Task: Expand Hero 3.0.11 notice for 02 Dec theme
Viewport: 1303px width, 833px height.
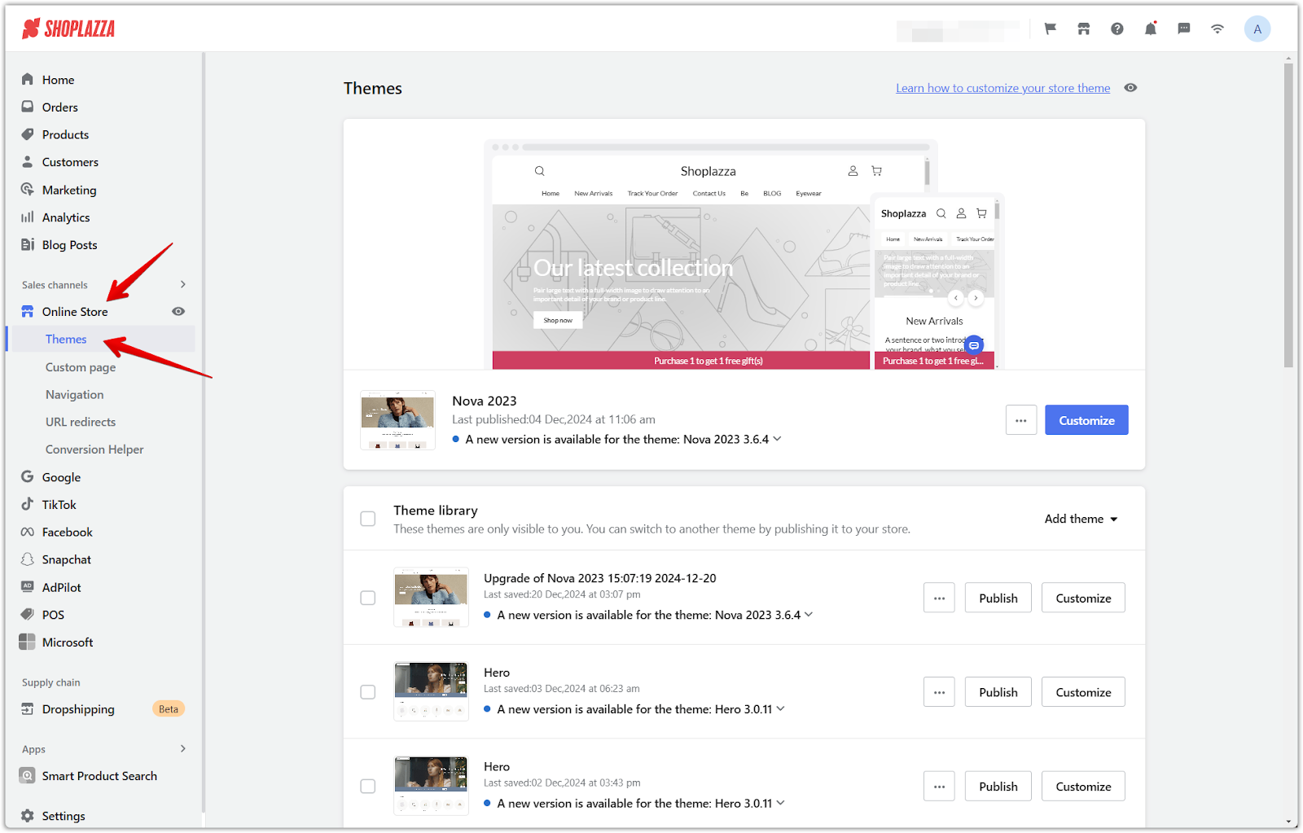Action: tap(780, 803)
